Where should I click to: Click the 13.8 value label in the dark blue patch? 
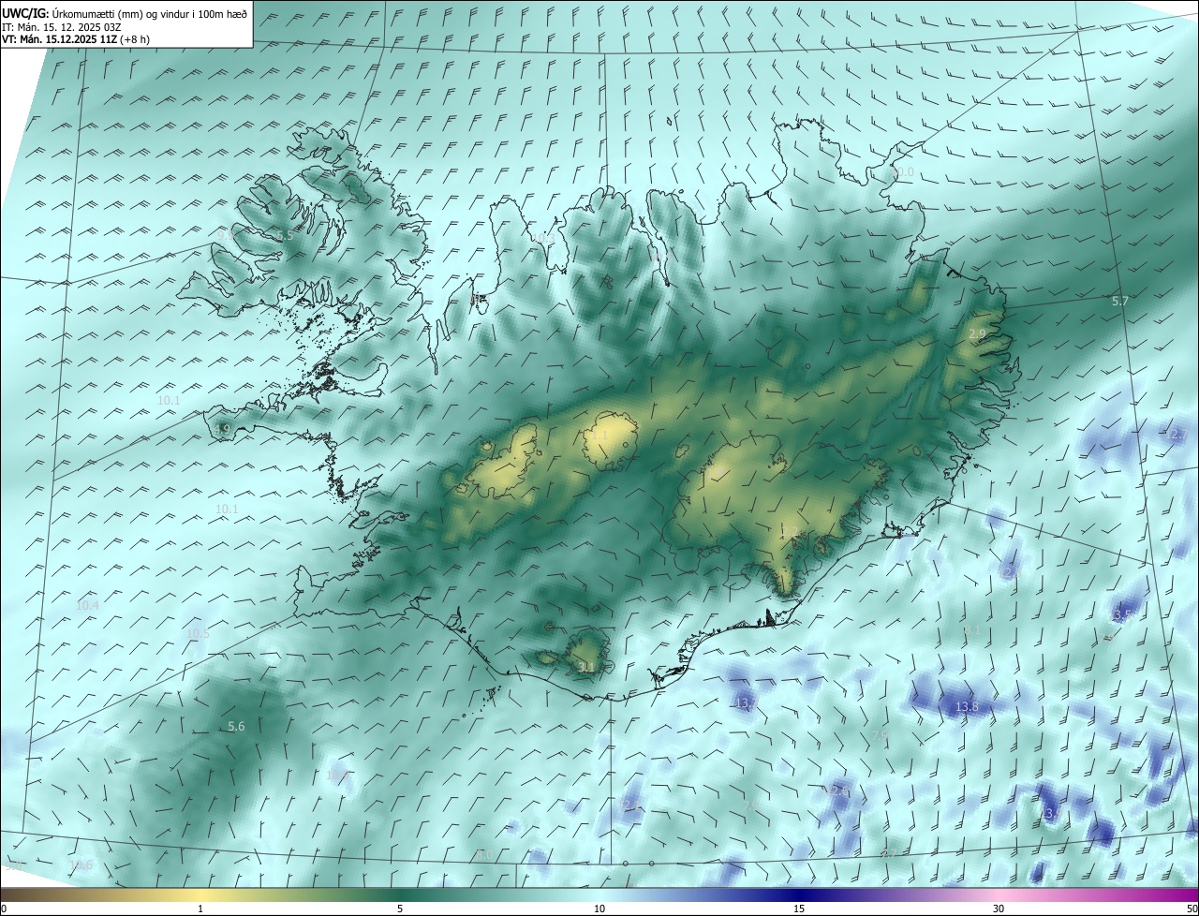click(x=967, y=706)
